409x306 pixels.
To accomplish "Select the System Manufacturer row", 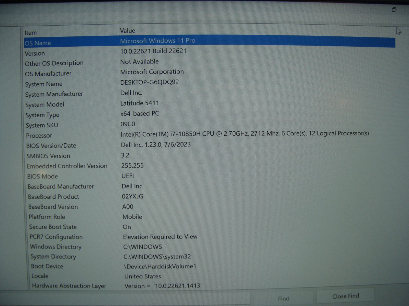I will 54,94.
